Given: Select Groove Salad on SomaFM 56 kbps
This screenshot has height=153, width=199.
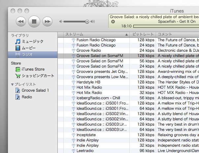Looking at the screenshot, I should click(x=128, y=61).
